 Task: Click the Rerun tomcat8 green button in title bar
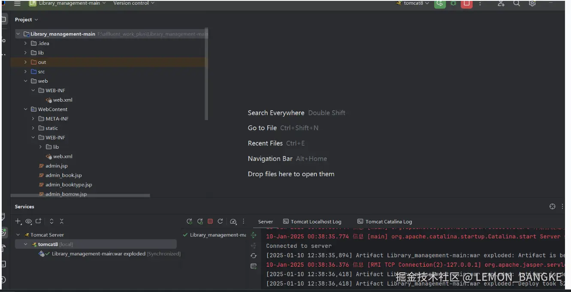click(x=440, y=3)
